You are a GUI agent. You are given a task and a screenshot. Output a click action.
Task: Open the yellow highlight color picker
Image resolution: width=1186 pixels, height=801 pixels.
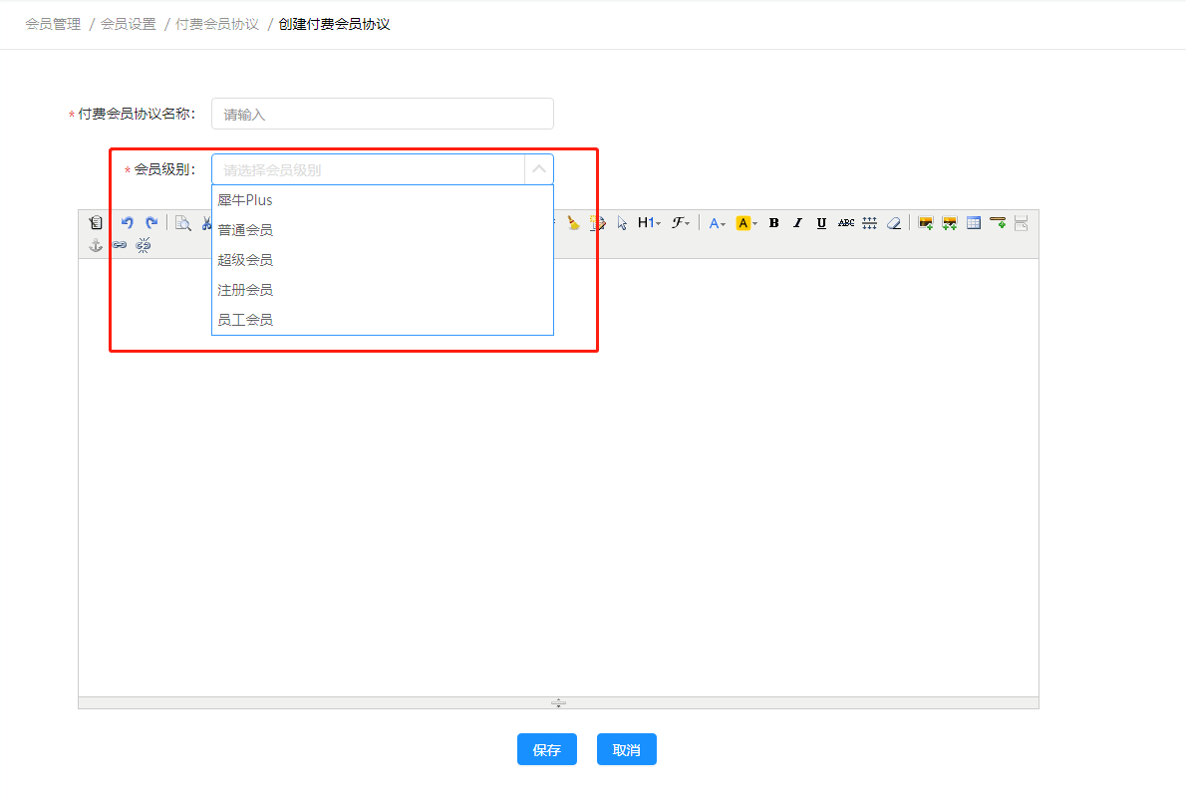[x=746, y=222]
